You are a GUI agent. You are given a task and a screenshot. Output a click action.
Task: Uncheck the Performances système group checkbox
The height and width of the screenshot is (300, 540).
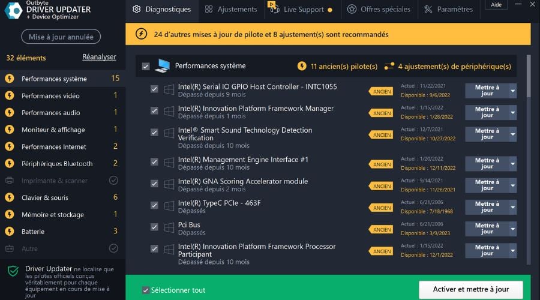tap(146, 67)
